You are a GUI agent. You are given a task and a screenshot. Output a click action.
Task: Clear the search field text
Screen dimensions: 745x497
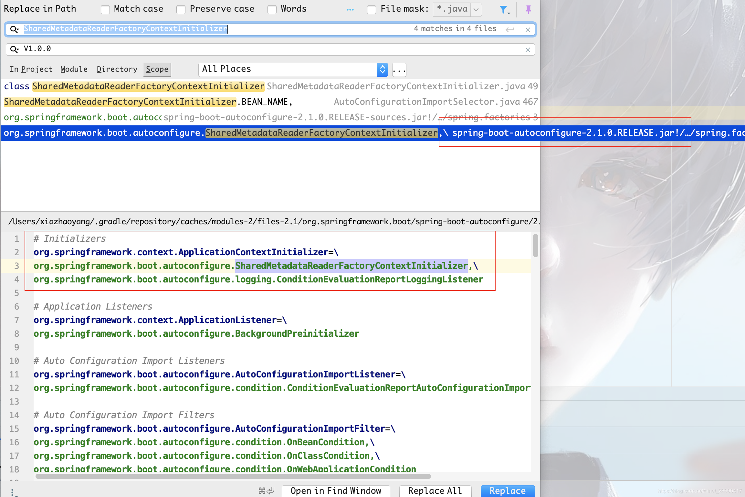[528, 30]
